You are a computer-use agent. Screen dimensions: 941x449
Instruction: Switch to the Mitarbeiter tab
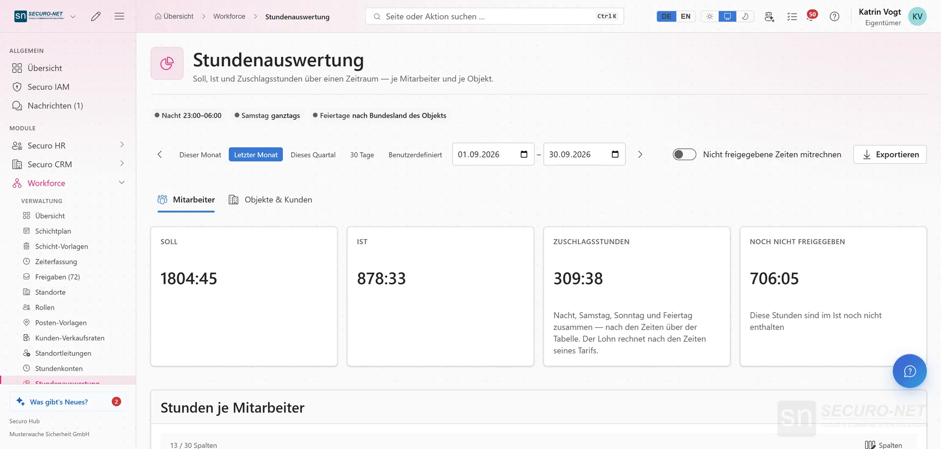tap(186, 200)
